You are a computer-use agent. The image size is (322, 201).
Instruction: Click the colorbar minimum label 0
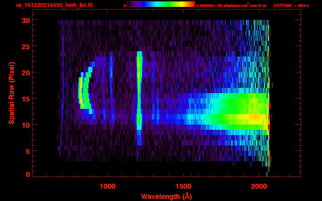125,5
